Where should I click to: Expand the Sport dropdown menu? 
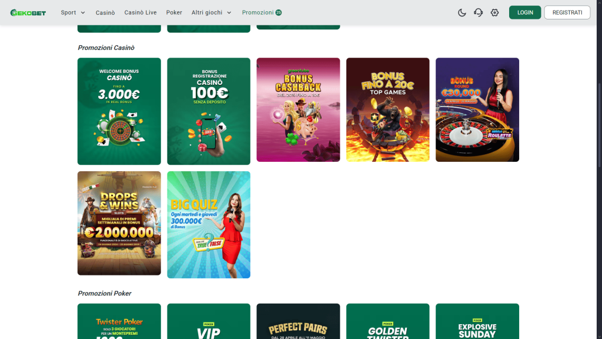[72, 12]
